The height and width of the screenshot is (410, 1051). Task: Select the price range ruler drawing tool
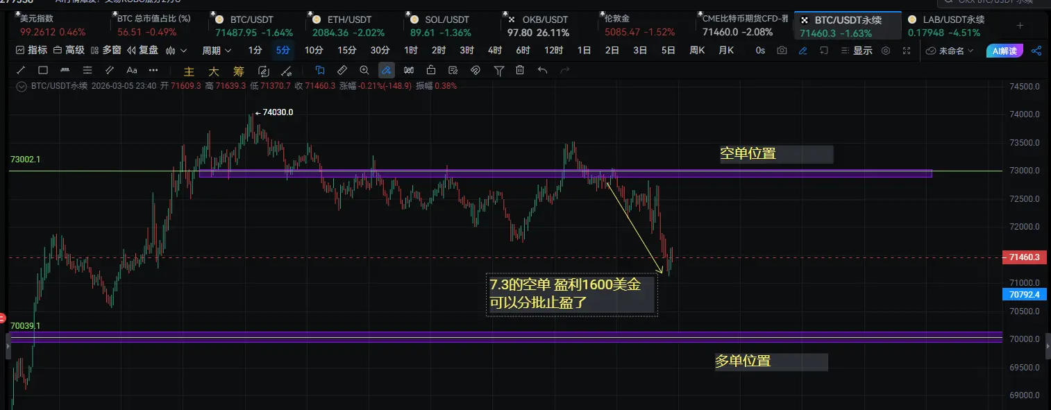tap(65, 70)
